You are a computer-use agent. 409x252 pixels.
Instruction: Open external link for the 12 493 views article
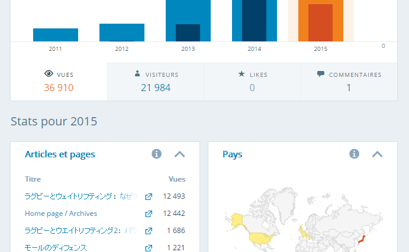tap(149, 196)
